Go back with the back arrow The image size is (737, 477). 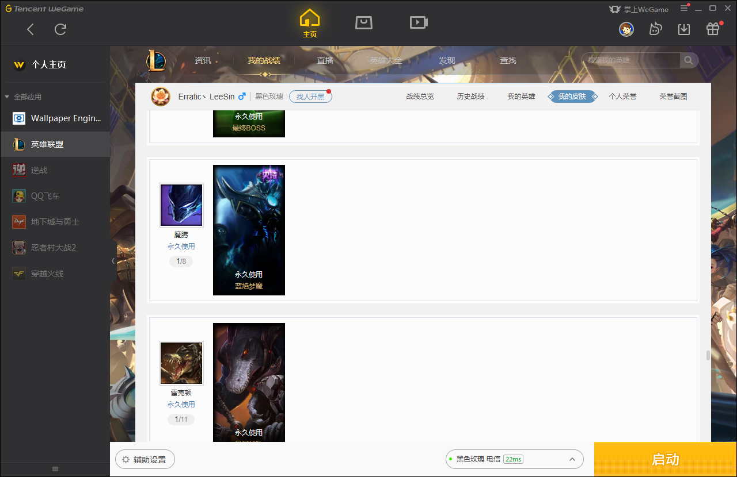point(31,29)
